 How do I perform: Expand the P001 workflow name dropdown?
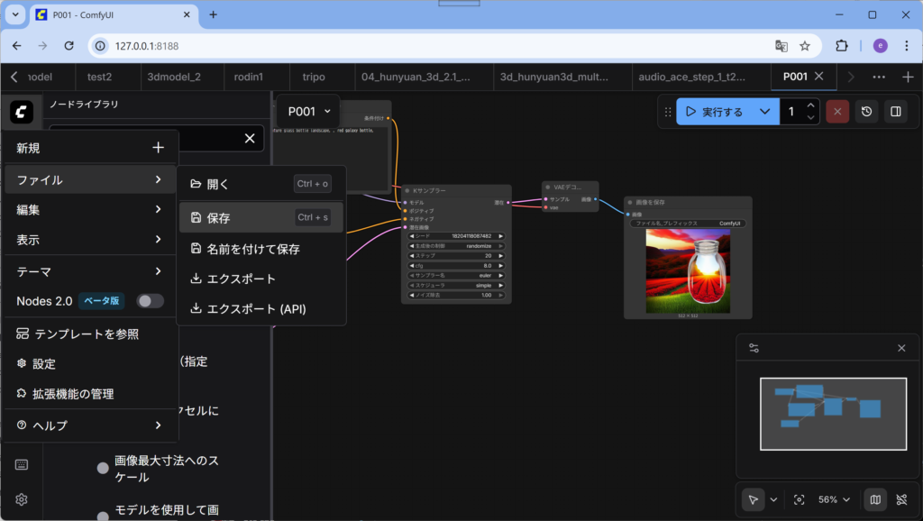coord(308,112)
